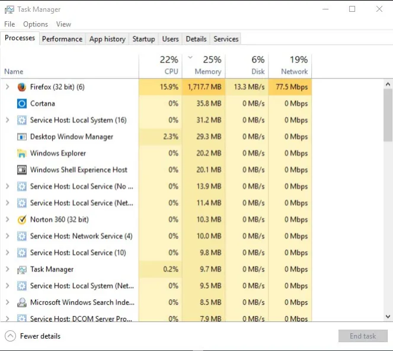Expand the Norton 360 process entry
Image resolution: width=393 pixels, height=351 pixels.
tap(8, 220)
